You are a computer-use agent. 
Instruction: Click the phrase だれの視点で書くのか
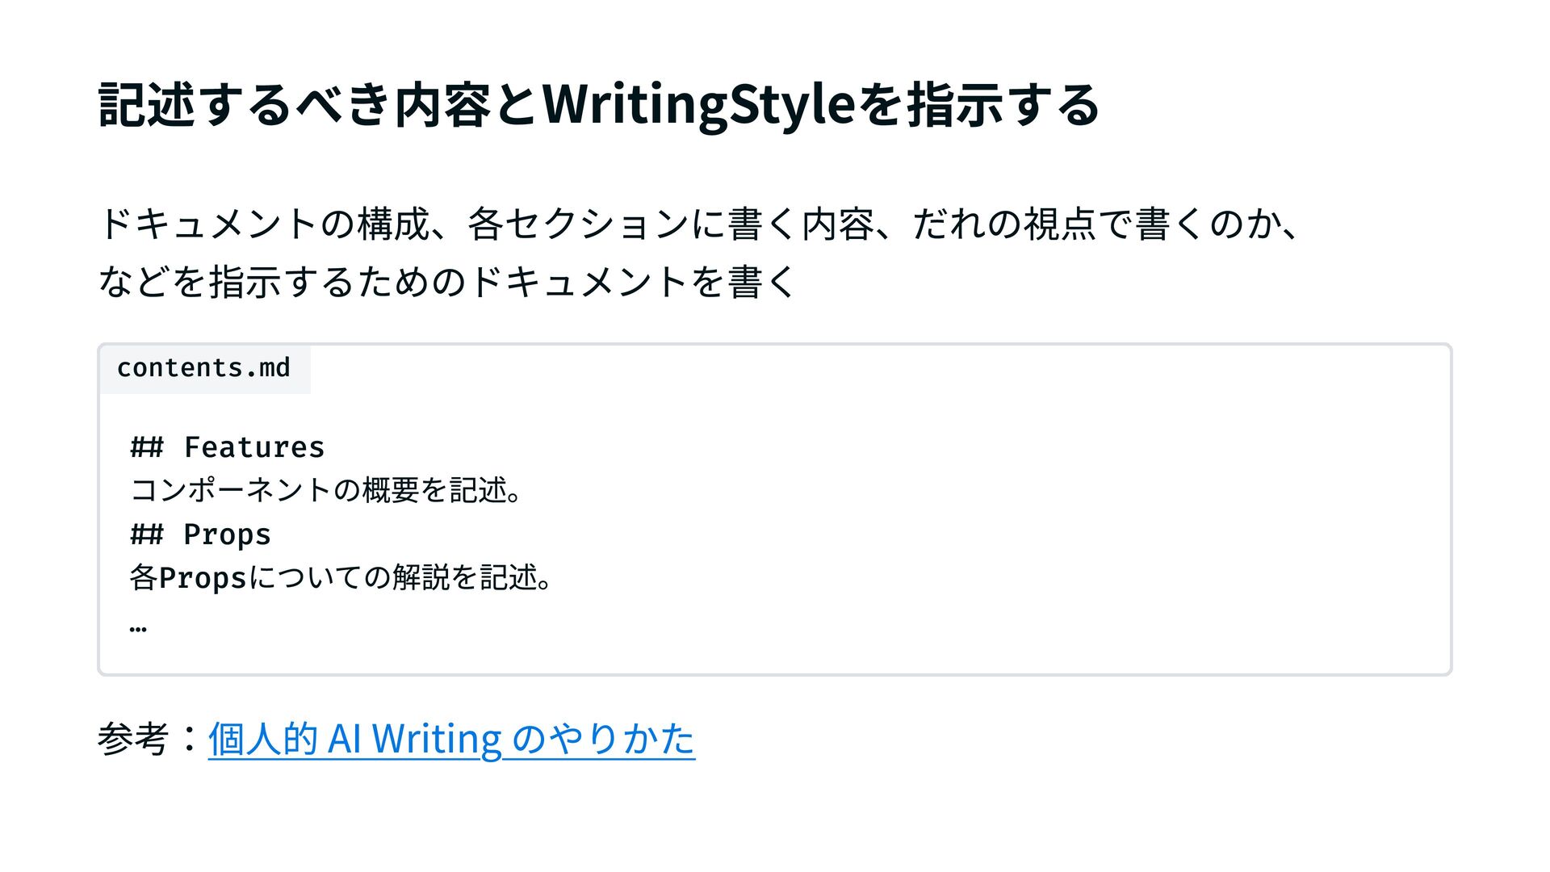(1095, 224)
